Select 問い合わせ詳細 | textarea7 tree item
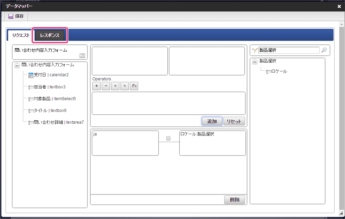345x219 pixels. (x=59, y=122)
